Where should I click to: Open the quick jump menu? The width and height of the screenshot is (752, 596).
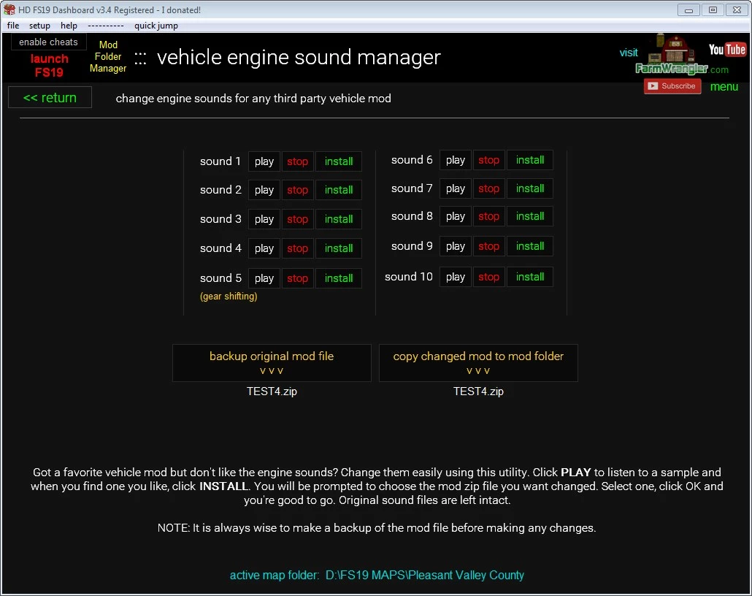pyautogui.click(x=156, y=25)
